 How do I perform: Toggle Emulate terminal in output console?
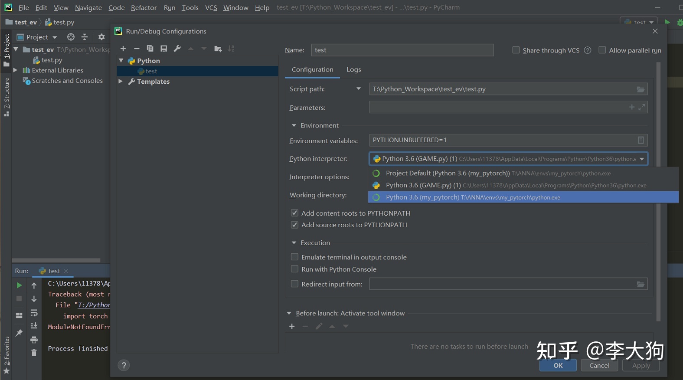pos(294,257)
